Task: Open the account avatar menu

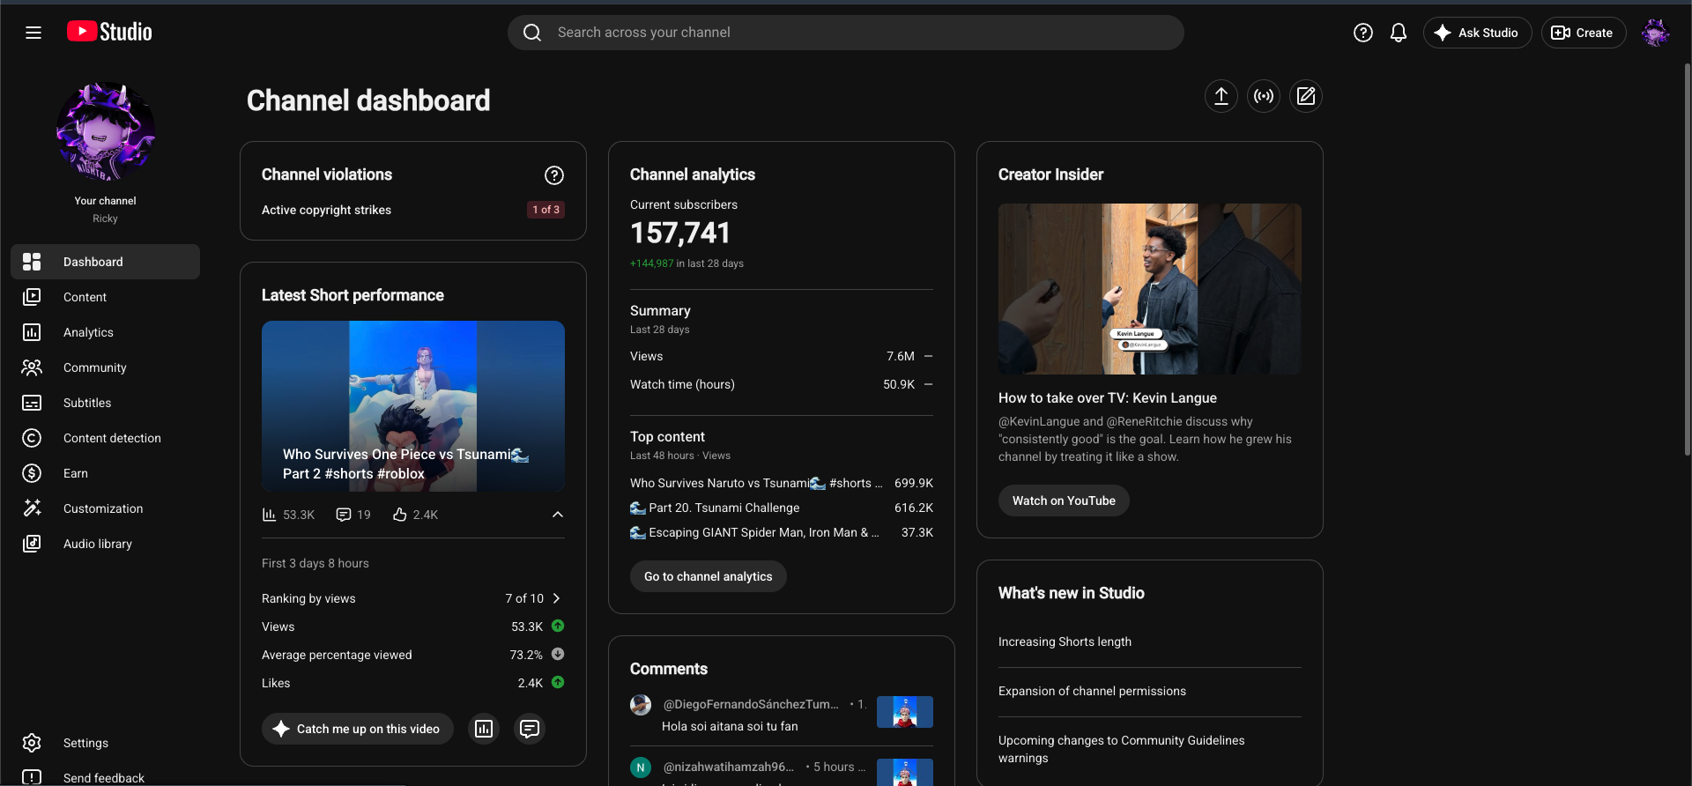Action: tap(1655, 33)
